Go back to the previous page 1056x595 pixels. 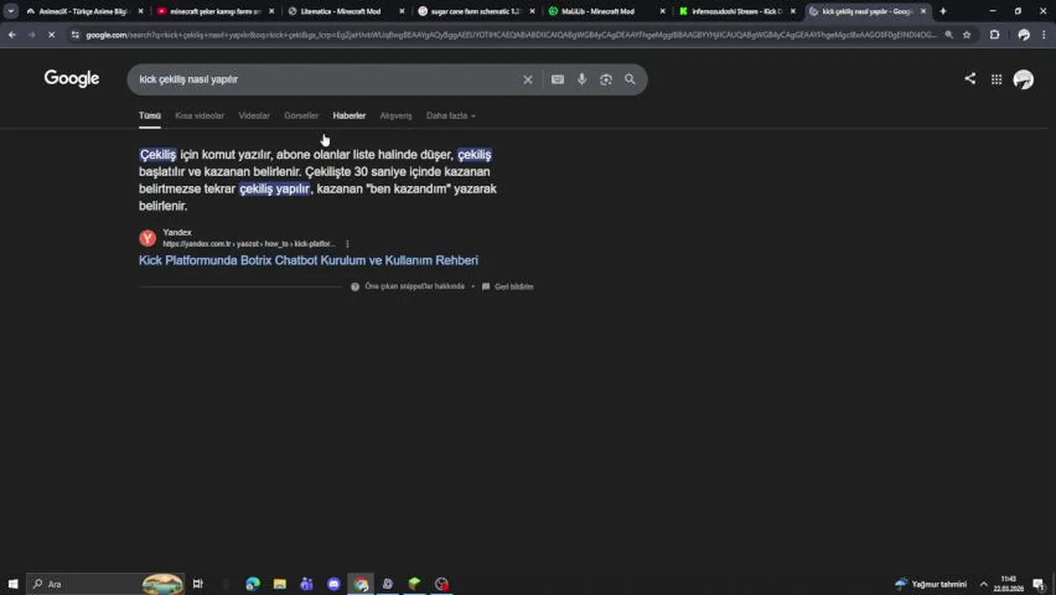(12, 35)
